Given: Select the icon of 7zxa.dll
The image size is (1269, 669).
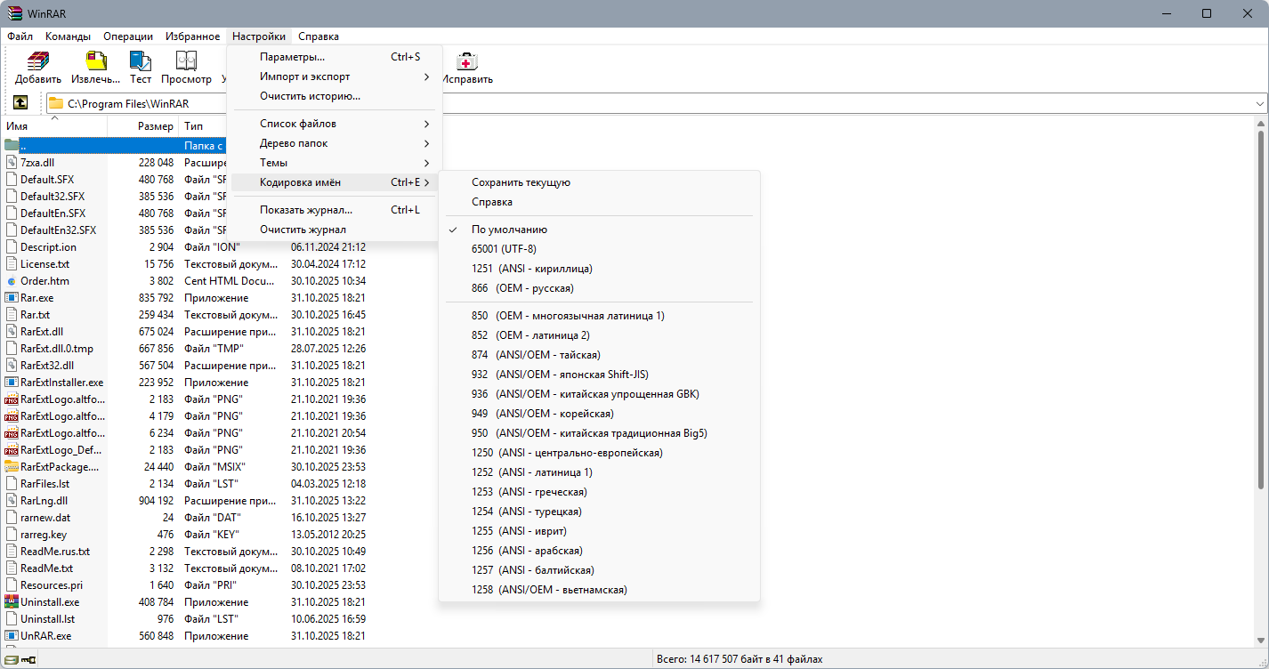Looking at the screenshot, I should [x=12, y=163].
